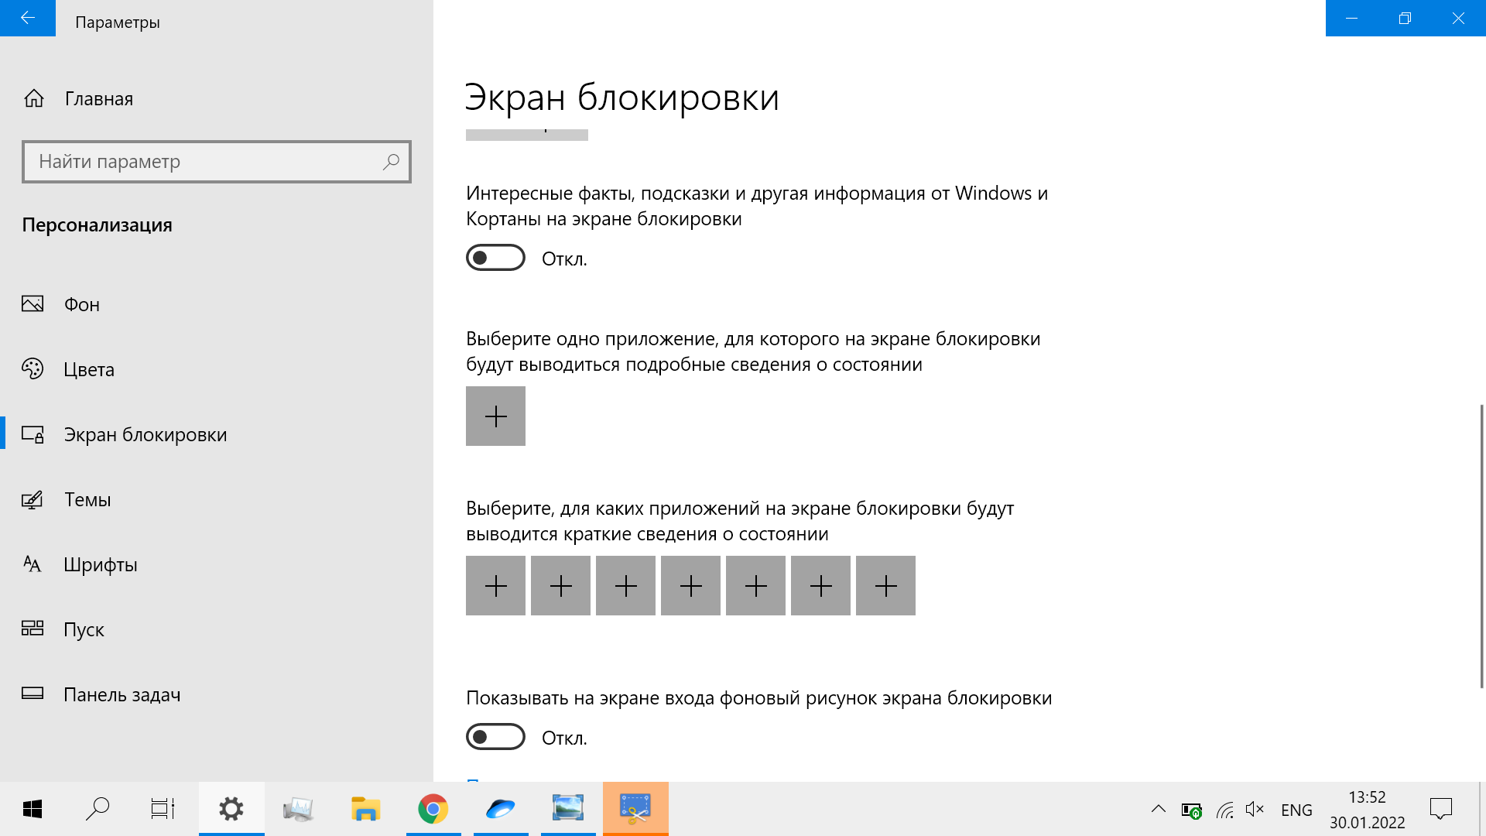Open Task View on the taskbar

(x=163, y=809)
